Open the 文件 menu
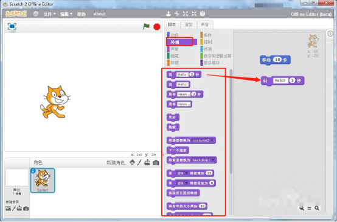 click(49, 14)
